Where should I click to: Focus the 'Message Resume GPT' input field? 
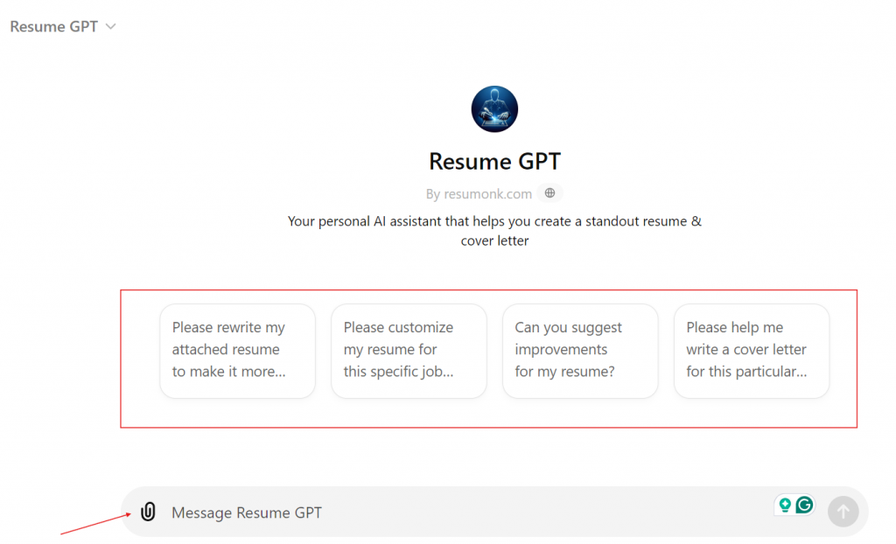[469, 513]
